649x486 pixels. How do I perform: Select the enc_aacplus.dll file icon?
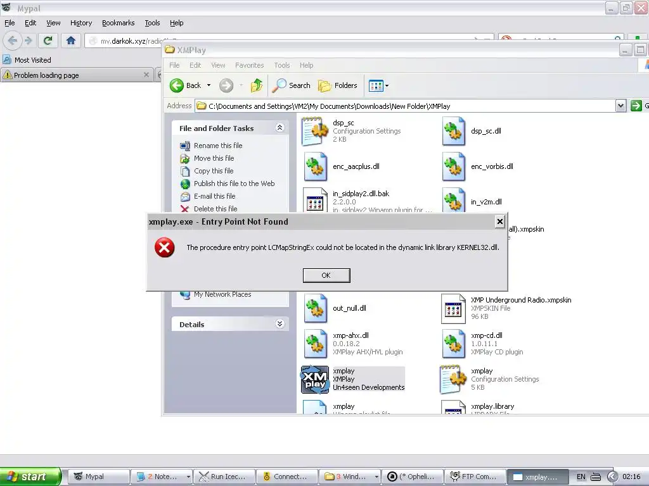point(316,167)
